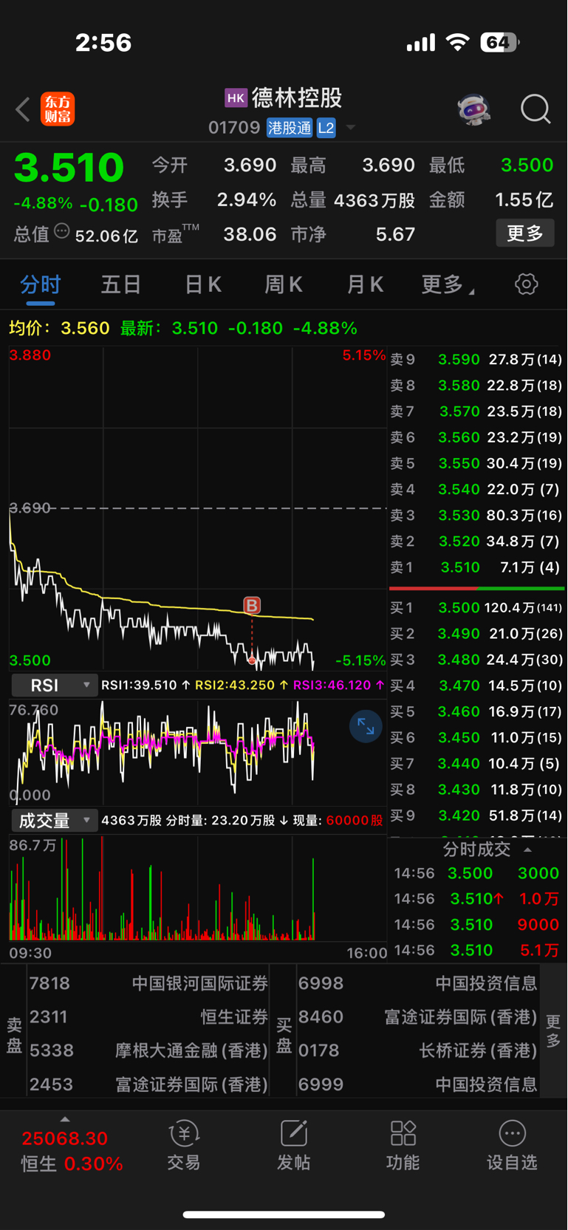Select the 买9 3.420 order row
The width and height of the screenshot is (568, 1230).
[x=476, y=816]
